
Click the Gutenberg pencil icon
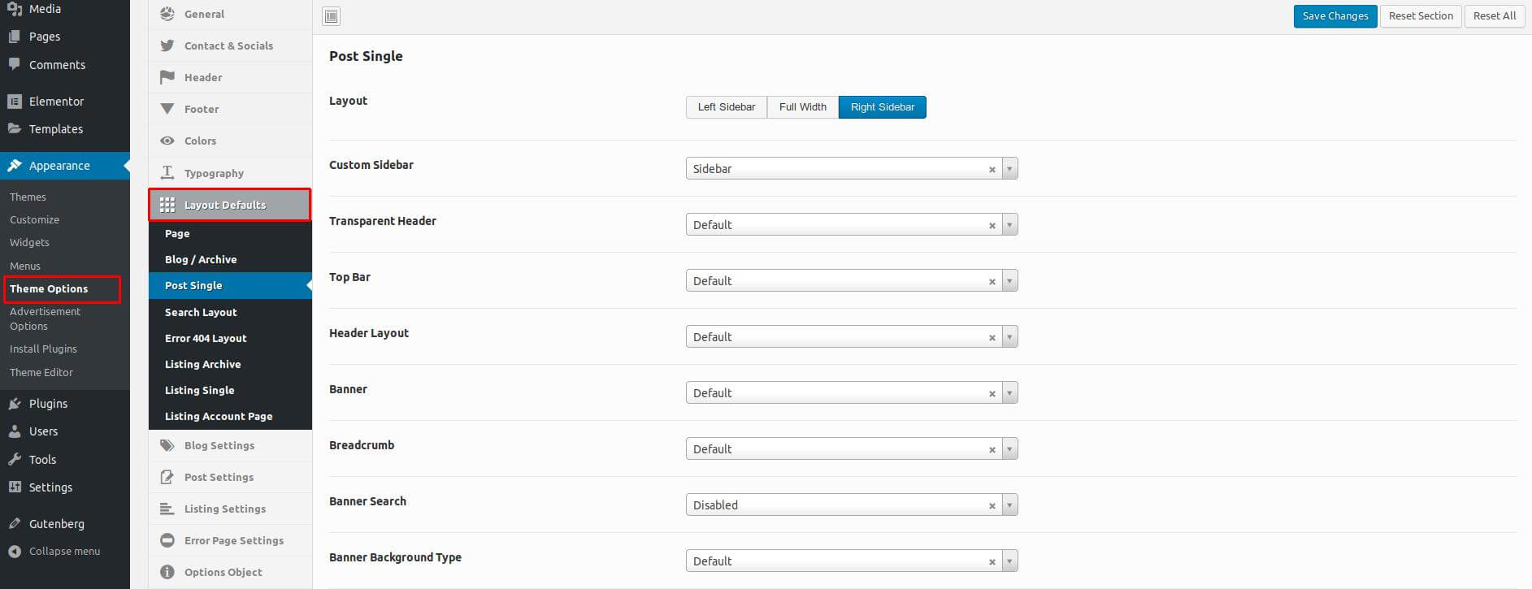(x=14, y=524)
